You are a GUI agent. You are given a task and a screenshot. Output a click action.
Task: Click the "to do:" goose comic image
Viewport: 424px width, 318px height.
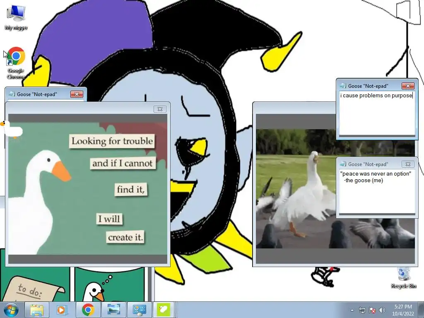tap(35, 284)
